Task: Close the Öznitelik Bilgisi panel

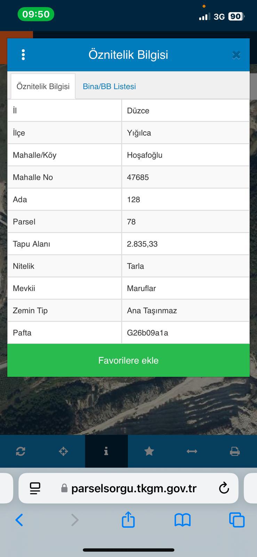Action: click(236, 55)
